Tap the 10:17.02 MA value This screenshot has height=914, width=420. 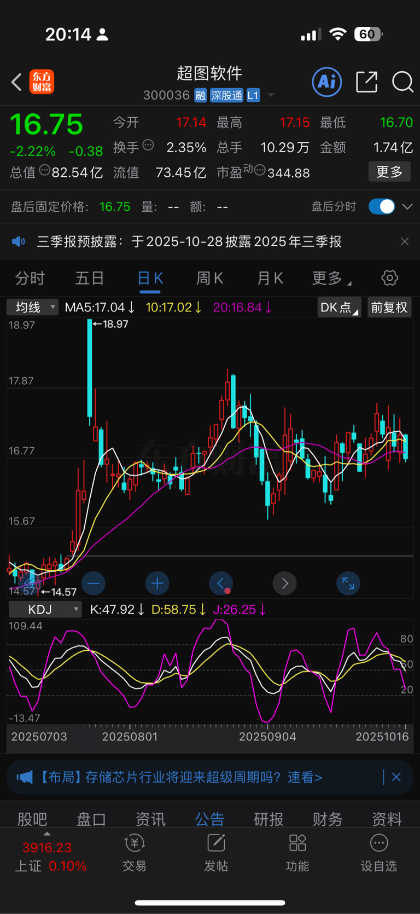coord(174,307)
